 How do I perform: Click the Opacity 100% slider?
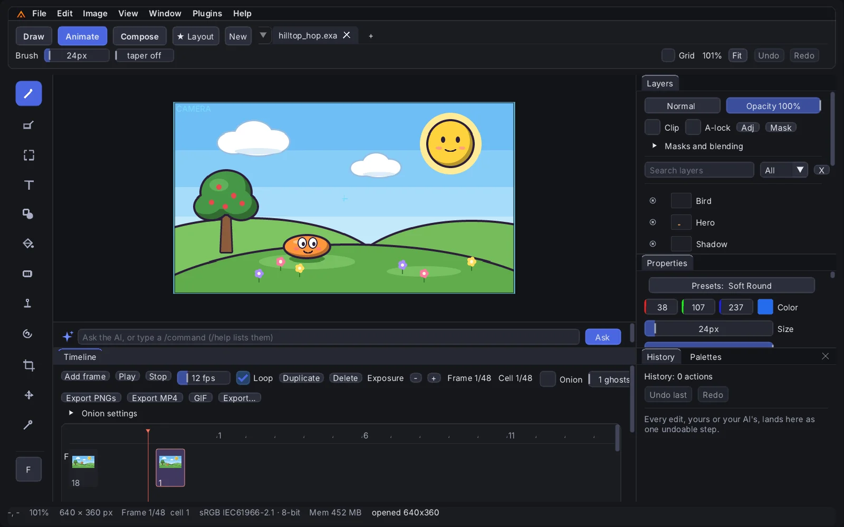pos(773,106)
